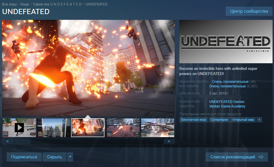The width and height of the screenshot is (274, 167).
Task: Click release date text 2 авг. 2019 г.
Action: click(219, 93)
